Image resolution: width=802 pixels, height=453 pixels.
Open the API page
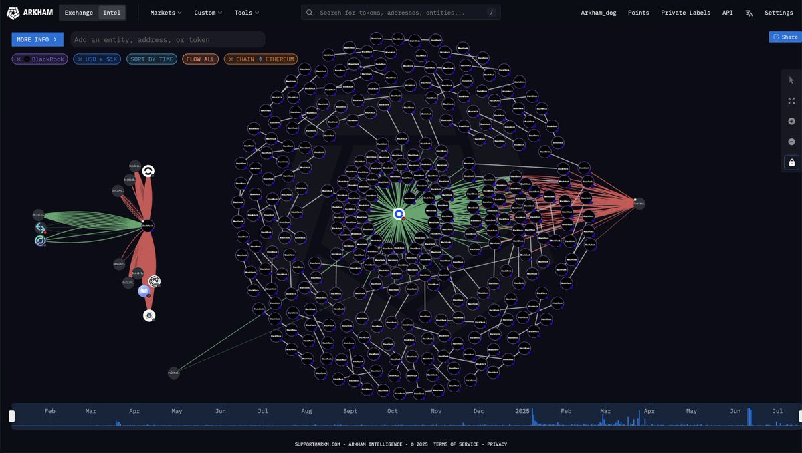click(727, 13)
